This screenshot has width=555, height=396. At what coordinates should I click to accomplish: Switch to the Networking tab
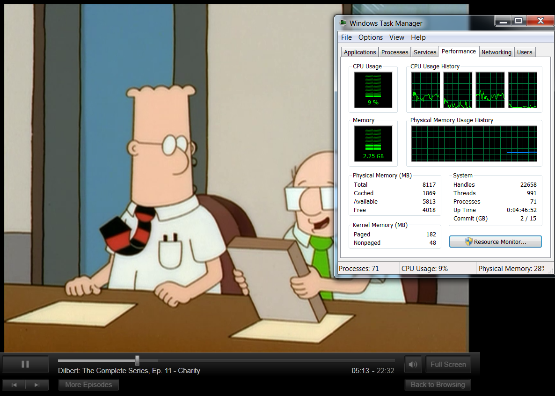pyautogui.click(x=496, y=52)
